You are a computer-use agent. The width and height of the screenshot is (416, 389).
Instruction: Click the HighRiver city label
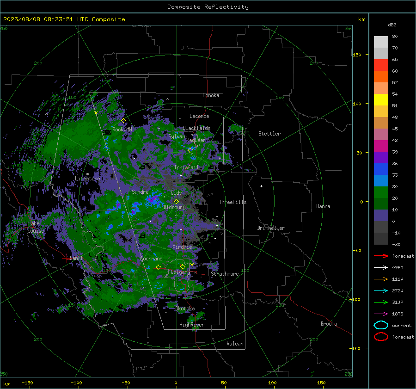tap(192, 325)
